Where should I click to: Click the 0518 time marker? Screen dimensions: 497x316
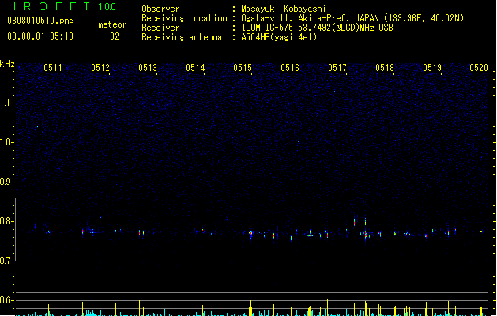[x=385, y=68]
